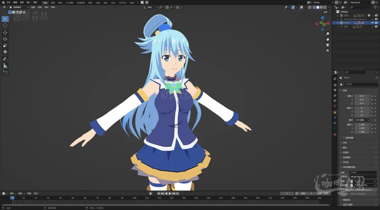Expand the アクア object in outliner
The height and width of the screenshot is (210, 380).
click(338, 23)
